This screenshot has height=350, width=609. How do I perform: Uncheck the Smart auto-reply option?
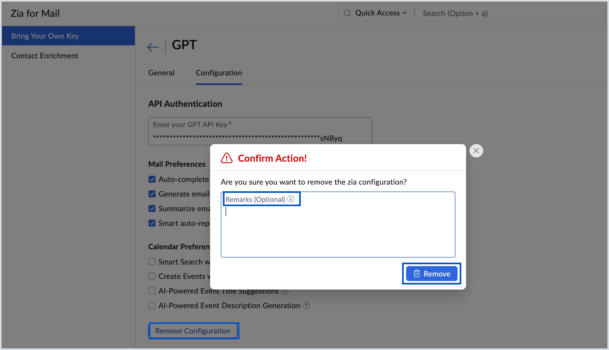click(152, 223)
